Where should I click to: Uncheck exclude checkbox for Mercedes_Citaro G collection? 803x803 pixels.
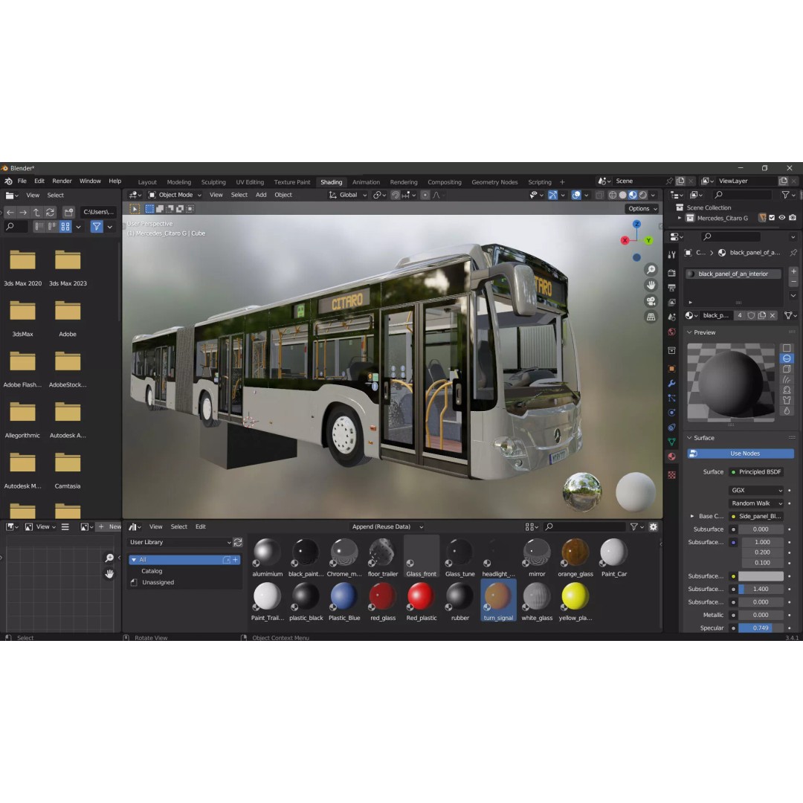point(772,218)
